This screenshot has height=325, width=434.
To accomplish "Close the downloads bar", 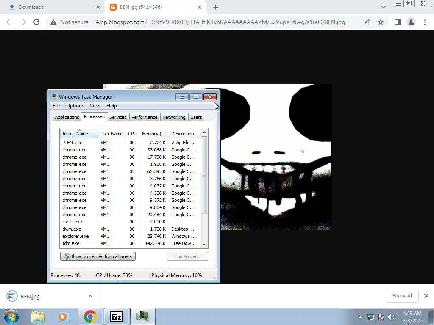I will tap(426, 296).
